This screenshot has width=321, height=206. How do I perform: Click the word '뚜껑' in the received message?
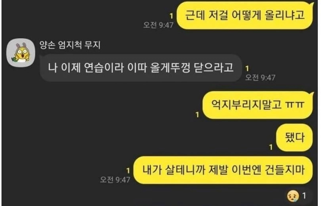pos(181,67)
